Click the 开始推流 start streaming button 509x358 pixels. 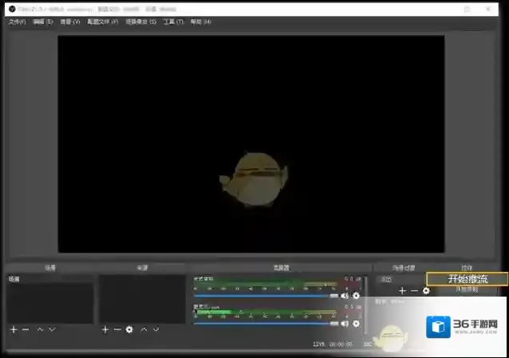tap(467, 278)
